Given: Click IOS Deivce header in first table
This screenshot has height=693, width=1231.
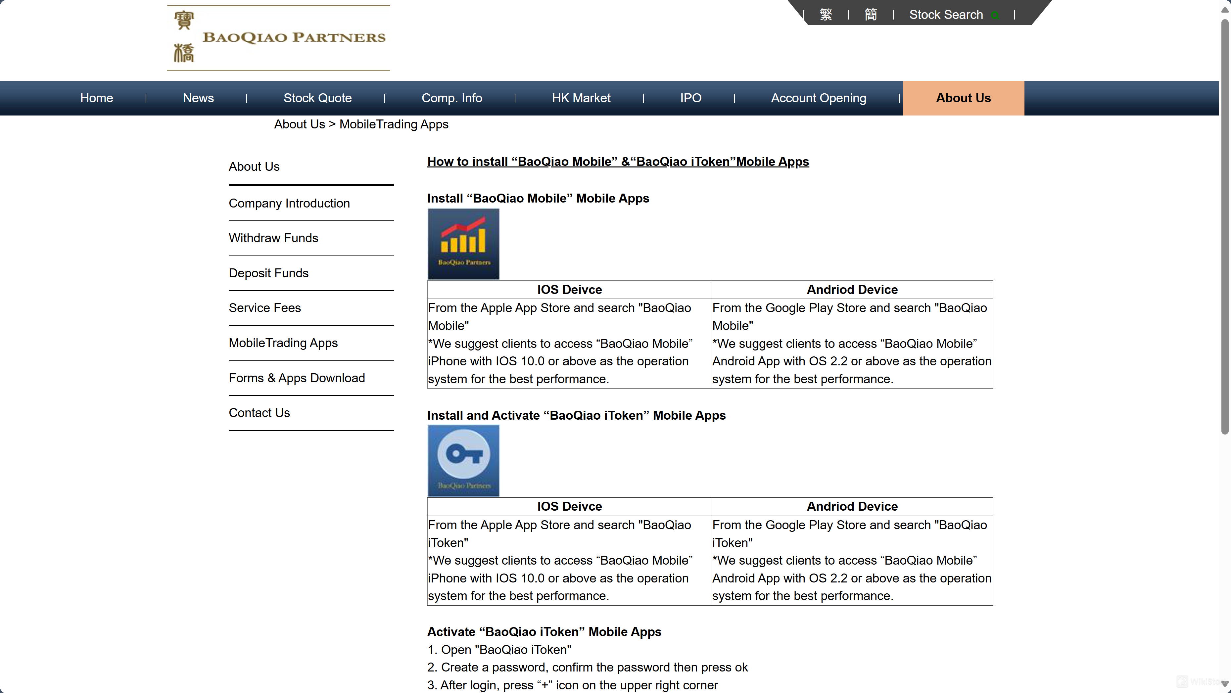Looking at the screenshot, I should pos(570,290).
